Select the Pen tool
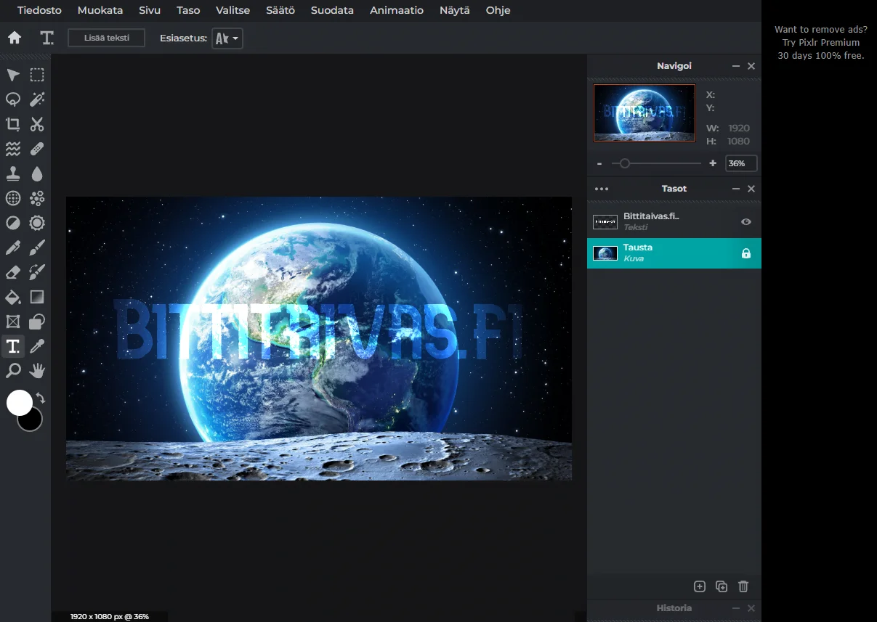 tap(13, 248)
